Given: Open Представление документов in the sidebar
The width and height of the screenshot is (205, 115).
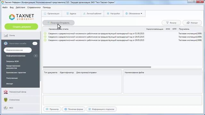Looking at the screenshot, I should coord(13,67).
